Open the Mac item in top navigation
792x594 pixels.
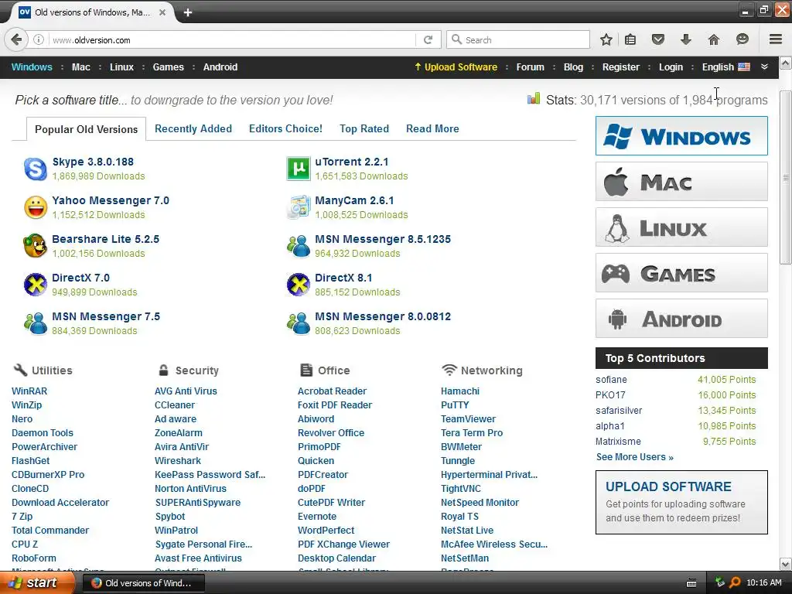80,67
